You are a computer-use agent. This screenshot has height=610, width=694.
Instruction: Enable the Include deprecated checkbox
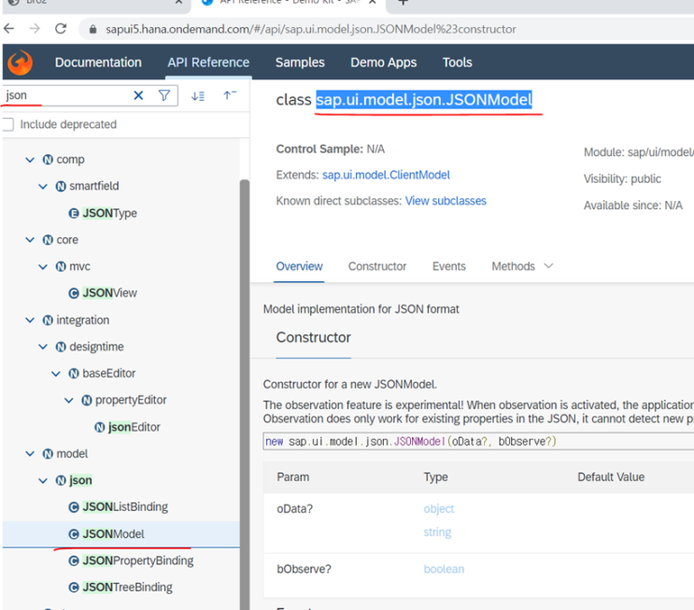8,124
